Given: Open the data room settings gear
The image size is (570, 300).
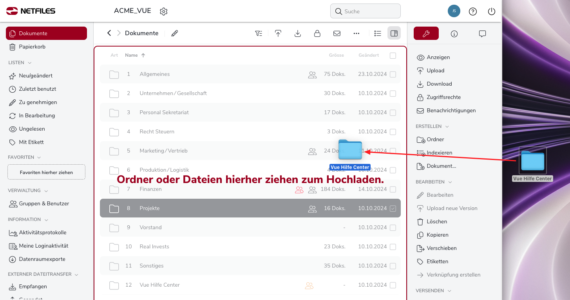Looking at the screenshot, I should click(164, 11).
